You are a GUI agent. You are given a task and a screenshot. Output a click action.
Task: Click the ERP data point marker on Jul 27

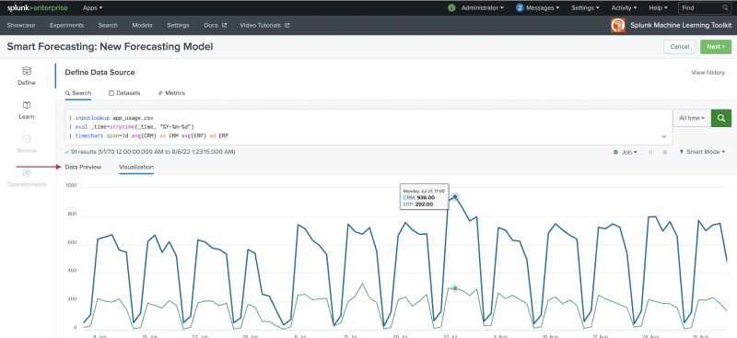[454, 288]
